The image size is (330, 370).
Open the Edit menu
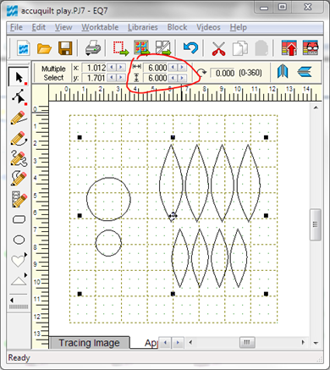pos(39,27)
